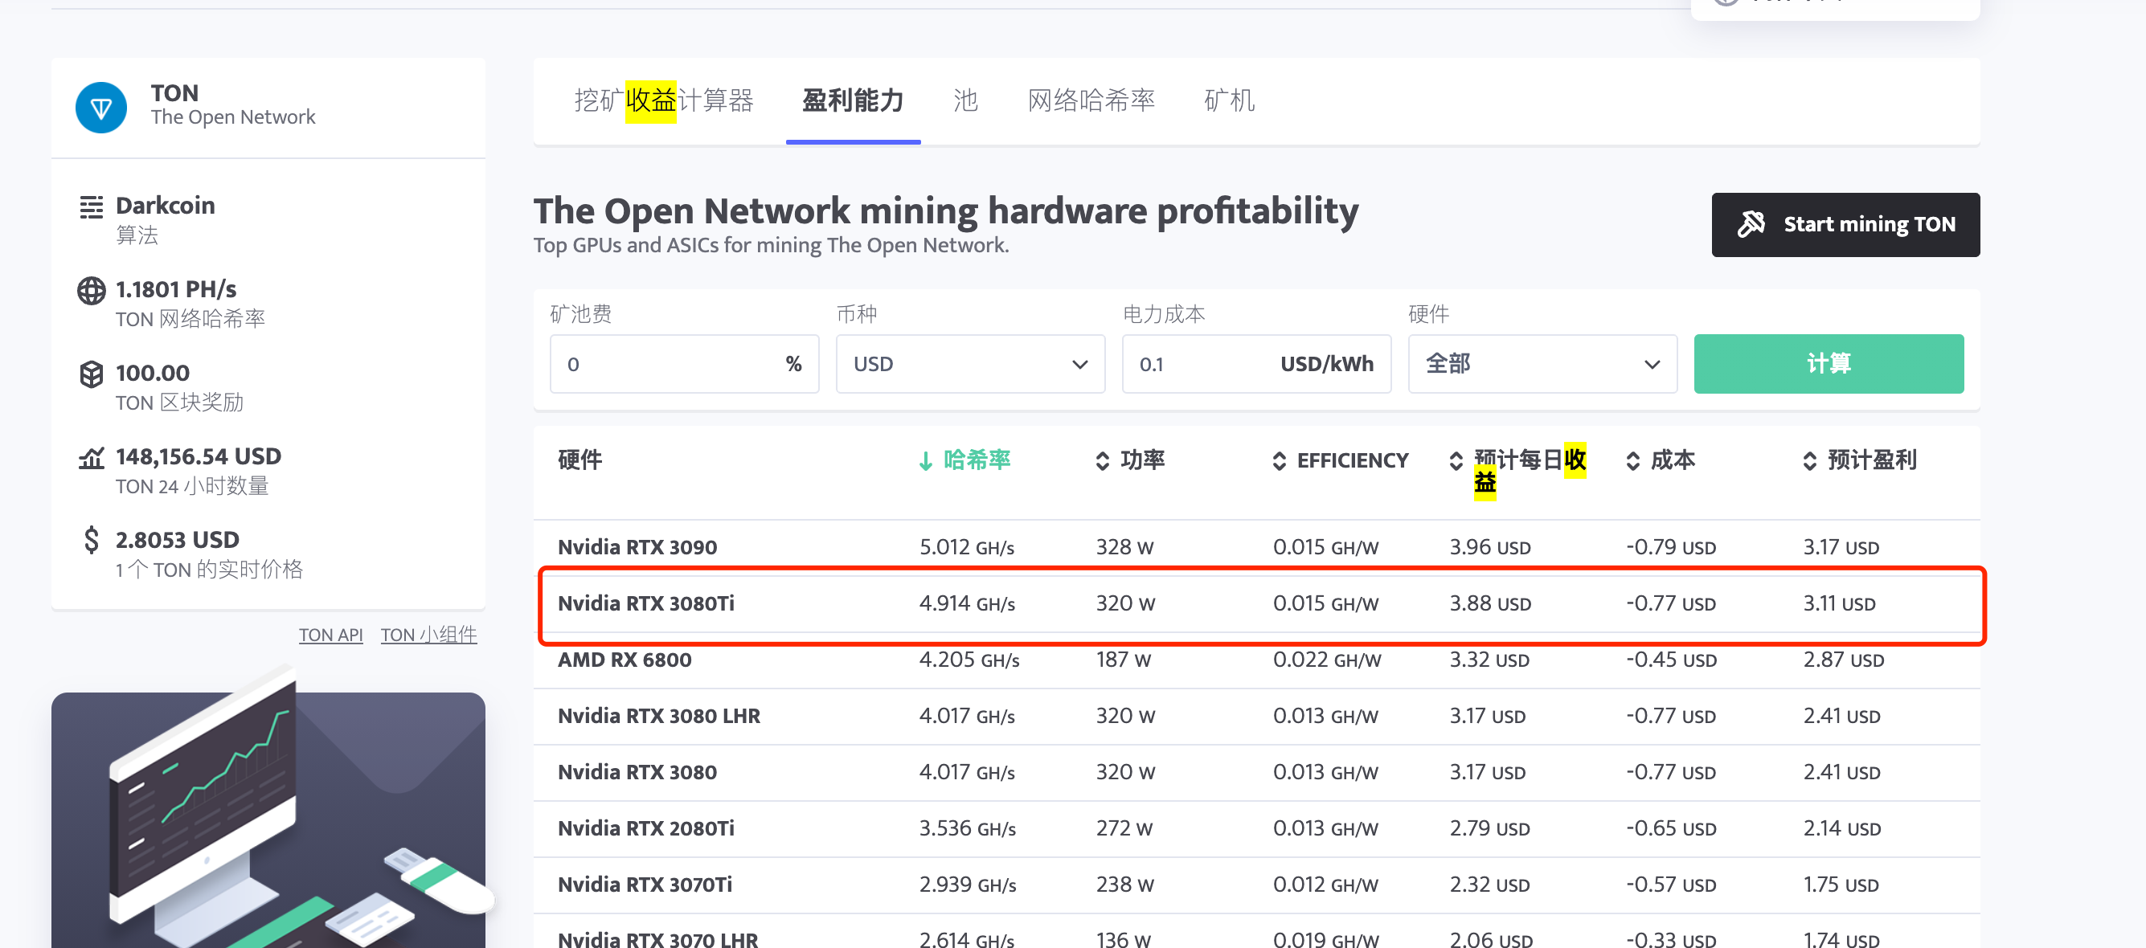Image resolution: width=2146 pixels, height=948 pixels.
Task: Open the TON 小组件 link
Action: [429, 635]
